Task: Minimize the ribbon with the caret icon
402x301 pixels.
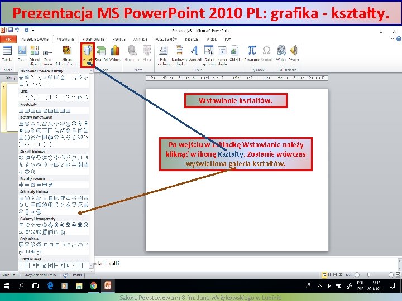Action: coord(393,39)
